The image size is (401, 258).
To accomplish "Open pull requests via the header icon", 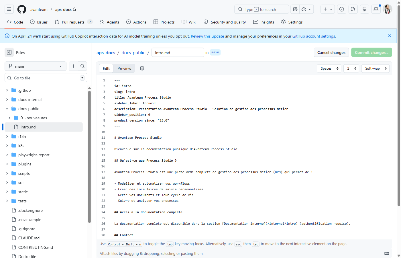I will 353,9.
